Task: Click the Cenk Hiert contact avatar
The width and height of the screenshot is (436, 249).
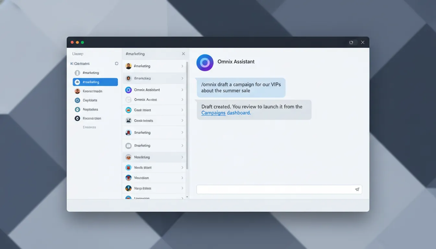Action: [x=129, y=110]
